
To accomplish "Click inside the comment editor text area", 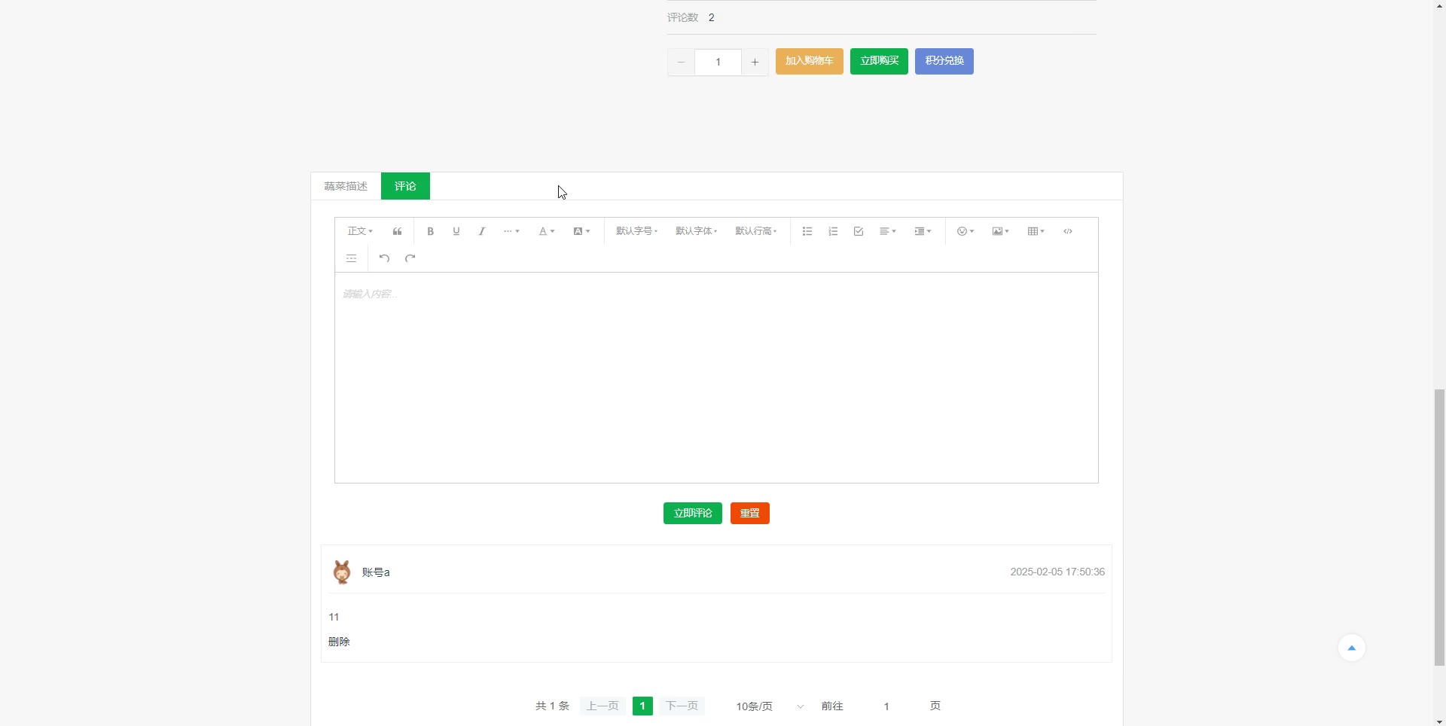I will (716, 377).
